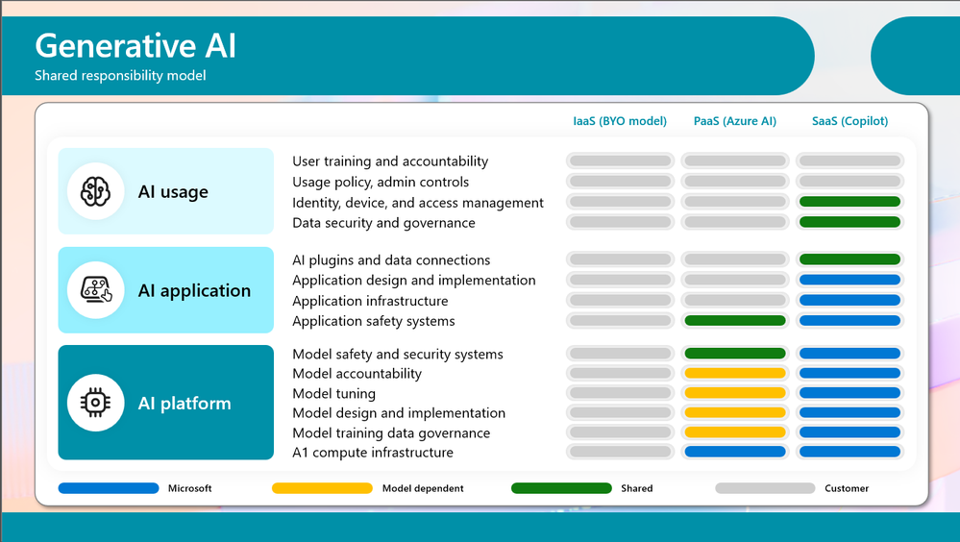Click AI plugins and data connections text
The image size is (960, 542).
click(x=391, y=260)
